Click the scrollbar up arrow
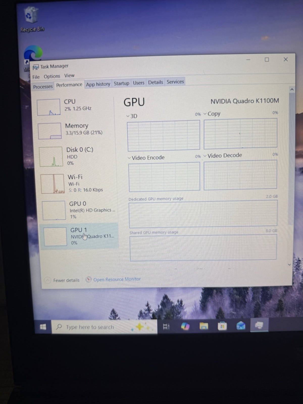303x404 pixels. point(292,89)
